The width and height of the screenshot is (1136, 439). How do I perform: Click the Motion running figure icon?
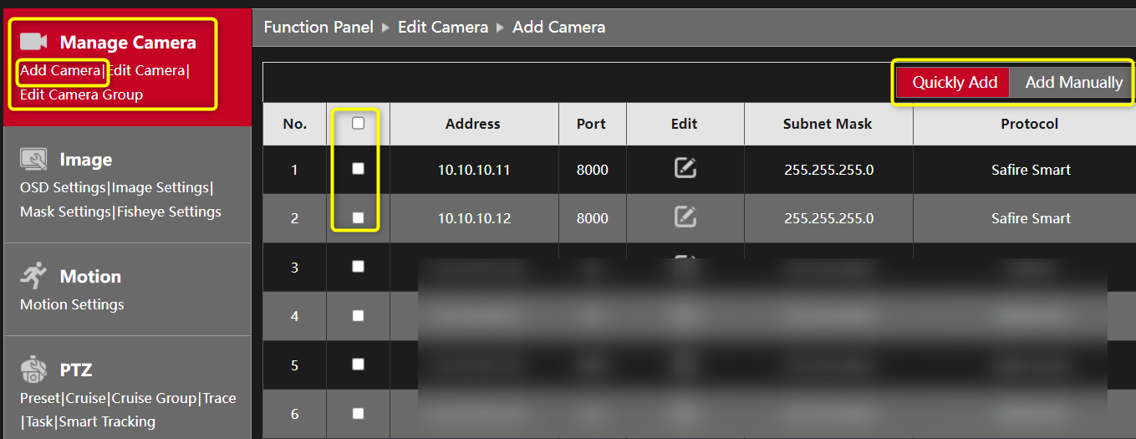click(x=34, y=275)
